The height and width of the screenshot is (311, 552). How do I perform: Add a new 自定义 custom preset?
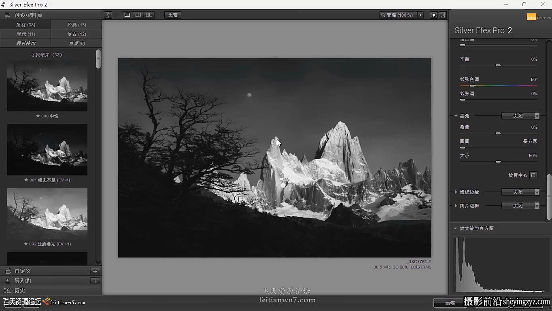[95, 271]
